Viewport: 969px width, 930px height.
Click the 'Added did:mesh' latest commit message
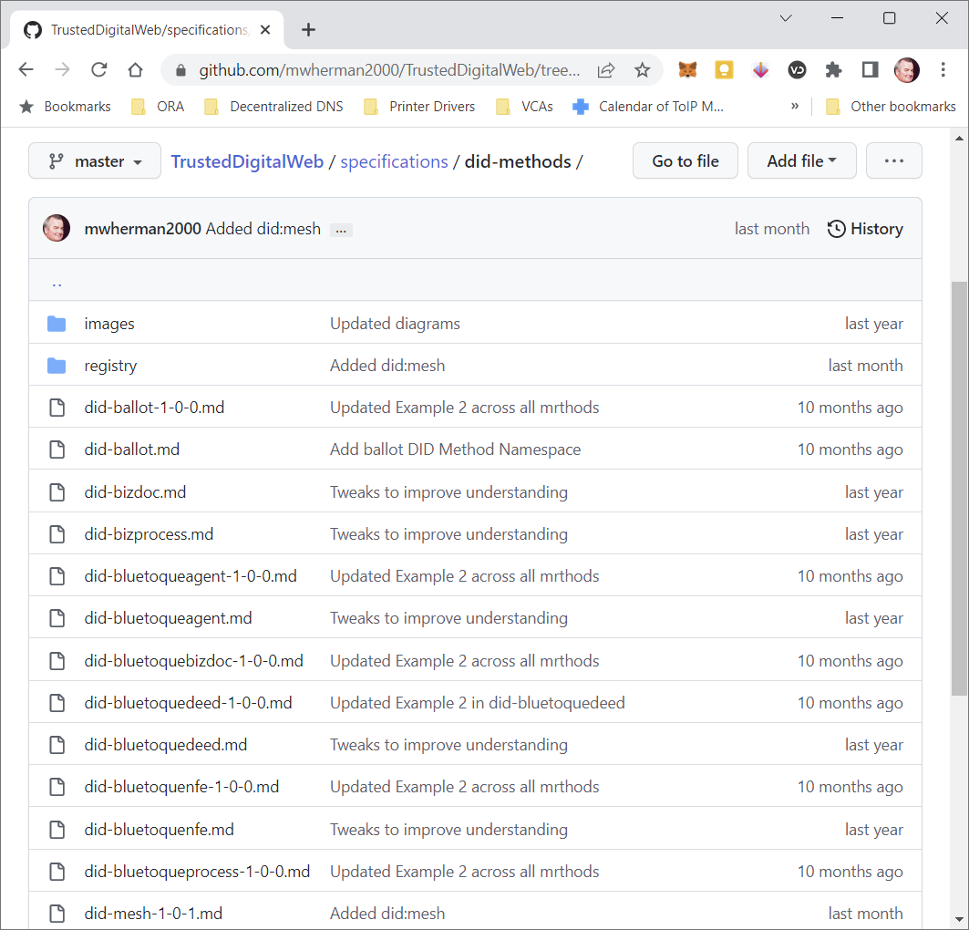tap(263, 229)
